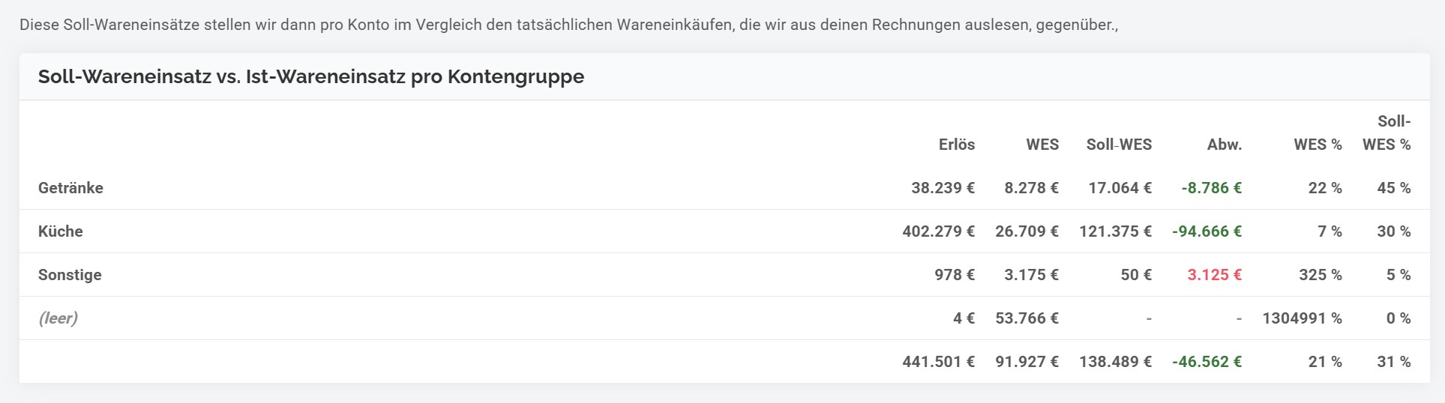Click the Soll-WES column header
Screen dimensions: 1445x403
pos(1119,145)
